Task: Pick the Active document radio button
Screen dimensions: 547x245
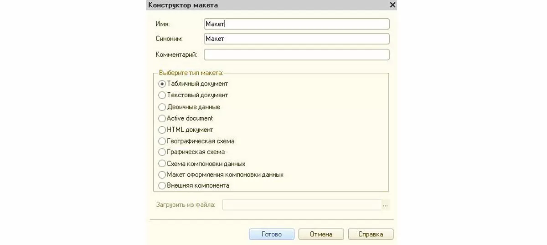Action: pyautogui.click(x=162, y=118)
